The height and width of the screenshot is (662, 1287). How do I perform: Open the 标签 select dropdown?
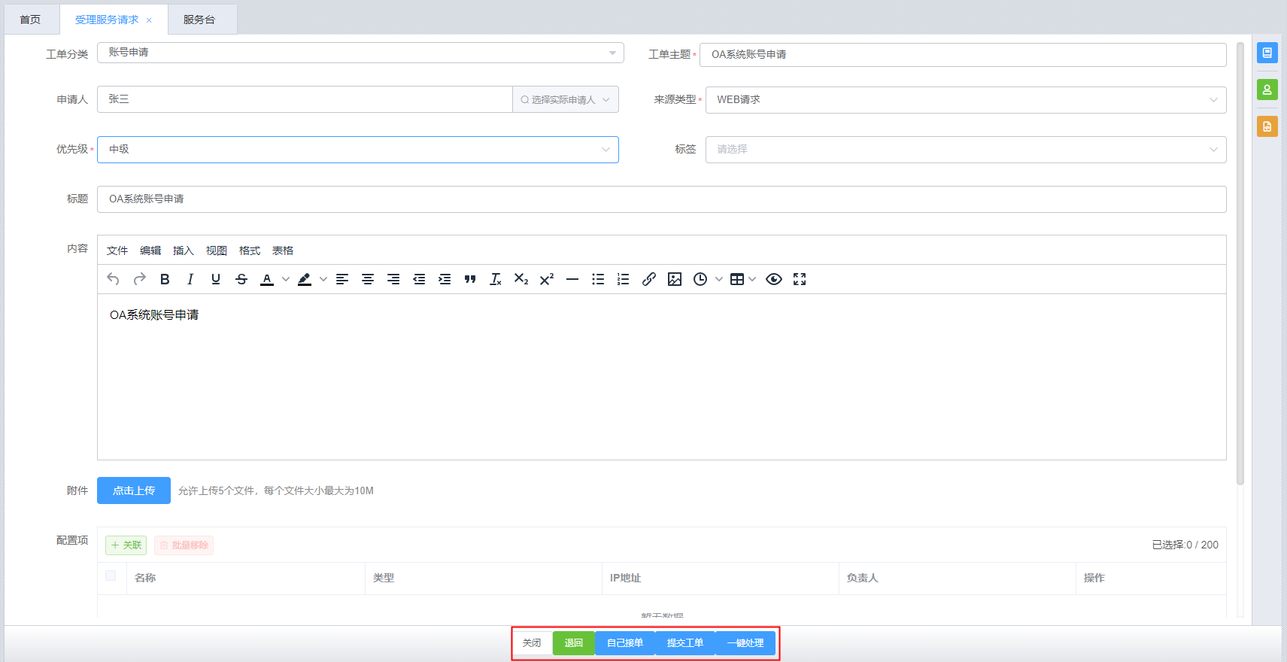tap(965, 150)
